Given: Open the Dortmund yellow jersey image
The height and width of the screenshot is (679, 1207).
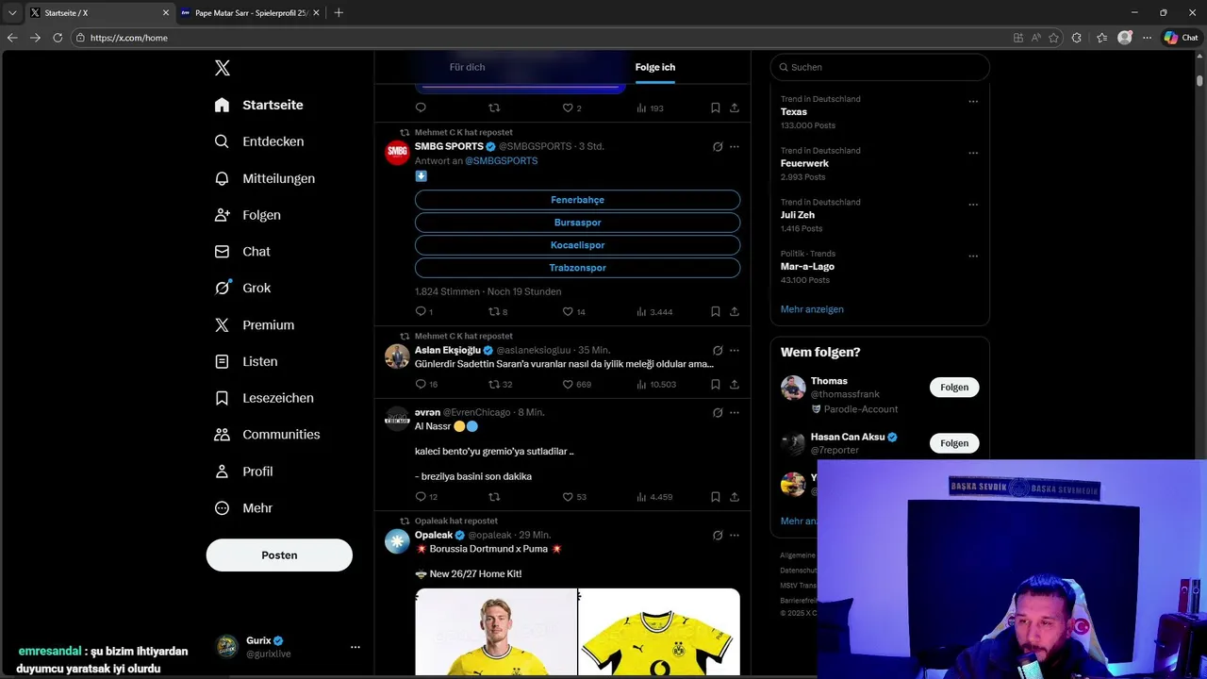Looking at the screenshot, I should click(659, 632).
